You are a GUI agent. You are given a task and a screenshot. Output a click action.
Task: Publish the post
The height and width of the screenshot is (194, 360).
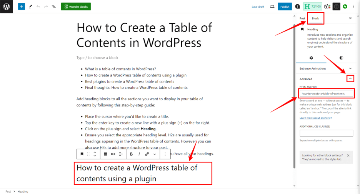click(285, 7)
